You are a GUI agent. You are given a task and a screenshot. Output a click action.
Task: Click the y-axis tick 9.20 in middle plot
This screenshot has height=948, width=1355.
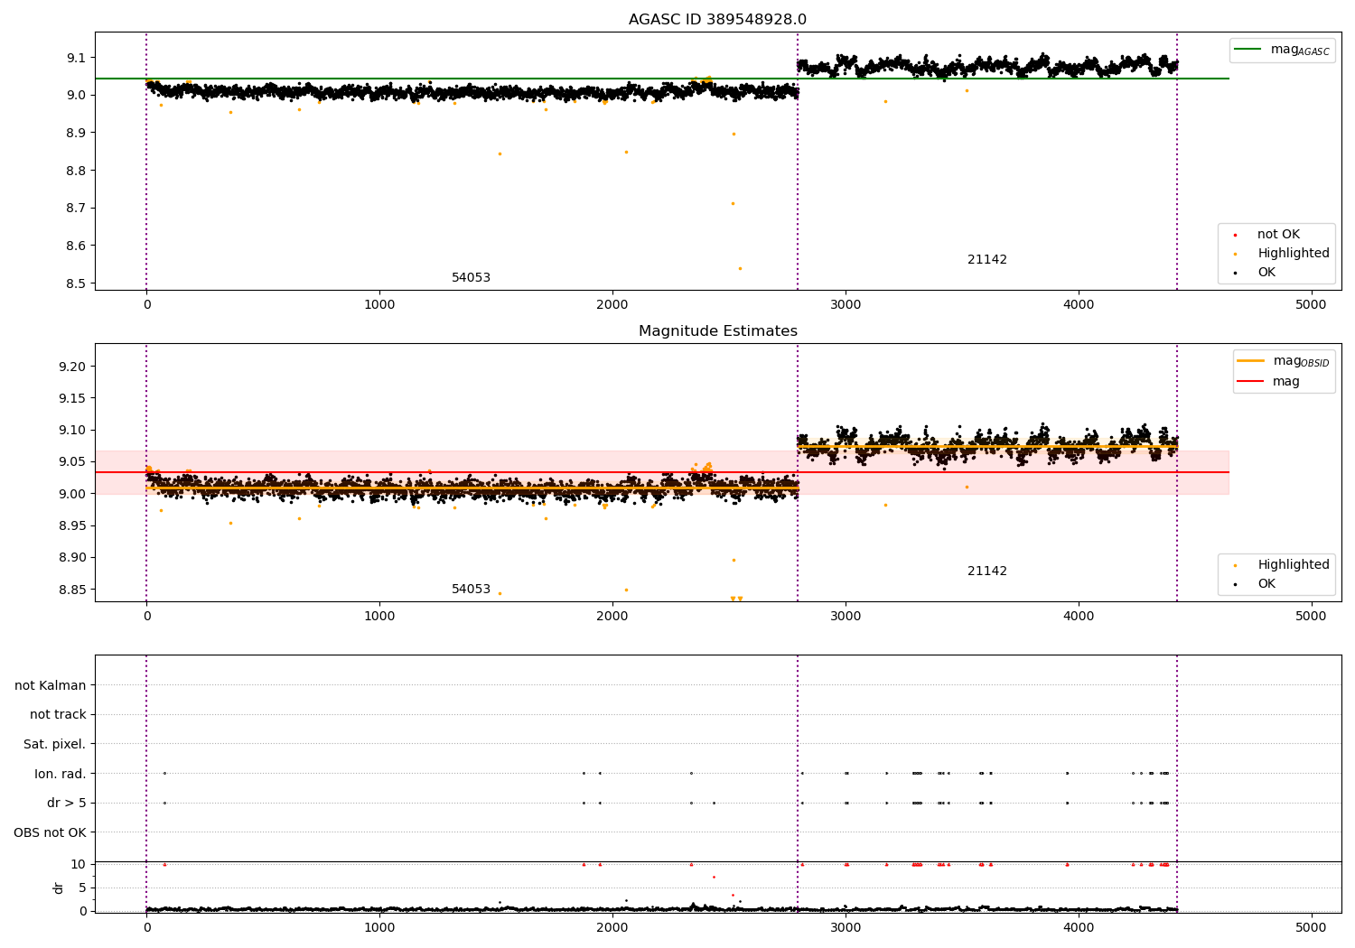point(72,367)
